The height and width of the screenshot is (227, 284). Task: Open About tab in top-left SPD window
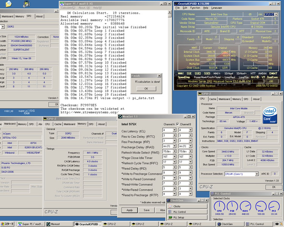tap(39, 16)
